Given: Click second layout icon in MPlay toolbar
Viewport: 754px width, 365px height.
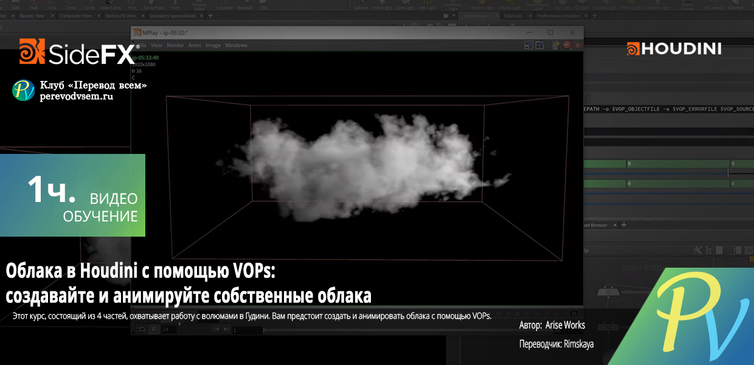Looking at the screenshot, I should [539, 45].
